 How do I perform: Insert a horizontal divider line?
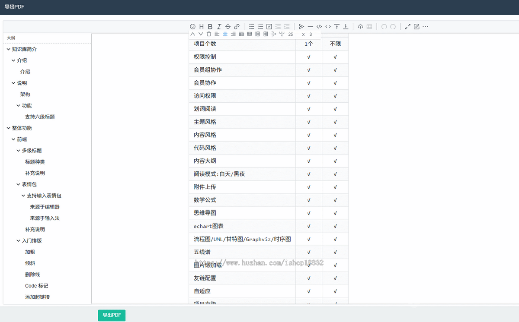[310, 26]
